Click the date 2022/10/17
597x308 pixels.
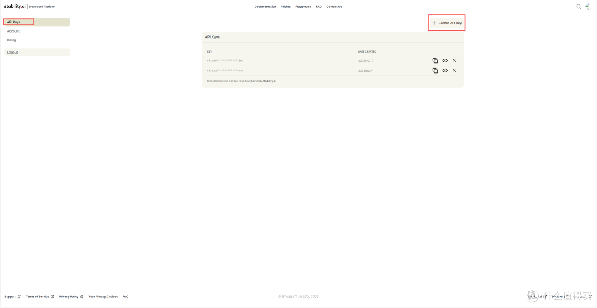point(365,60)
